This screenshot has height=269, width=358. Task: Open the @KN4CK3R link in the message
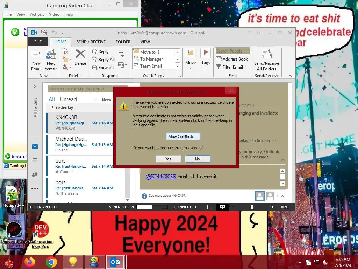coord(161,177)
